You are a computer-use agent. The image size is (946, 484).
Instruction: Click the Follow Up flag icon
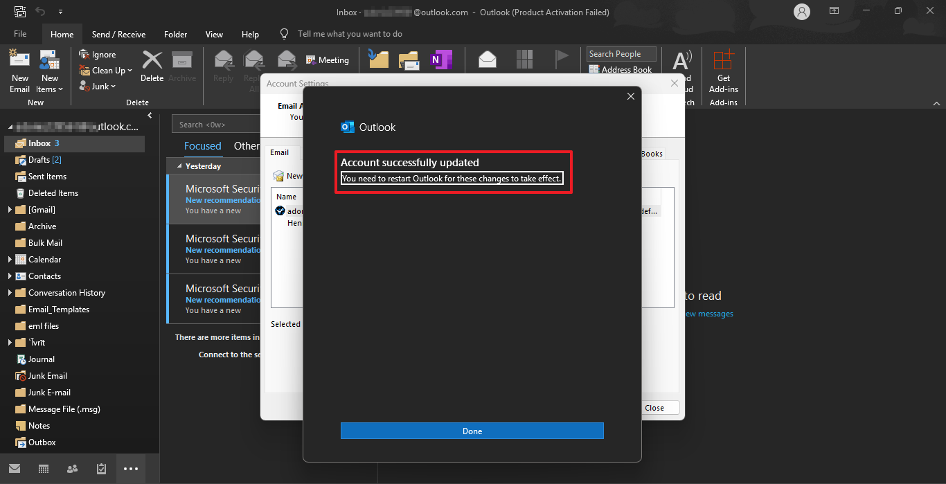click(562, 60)
